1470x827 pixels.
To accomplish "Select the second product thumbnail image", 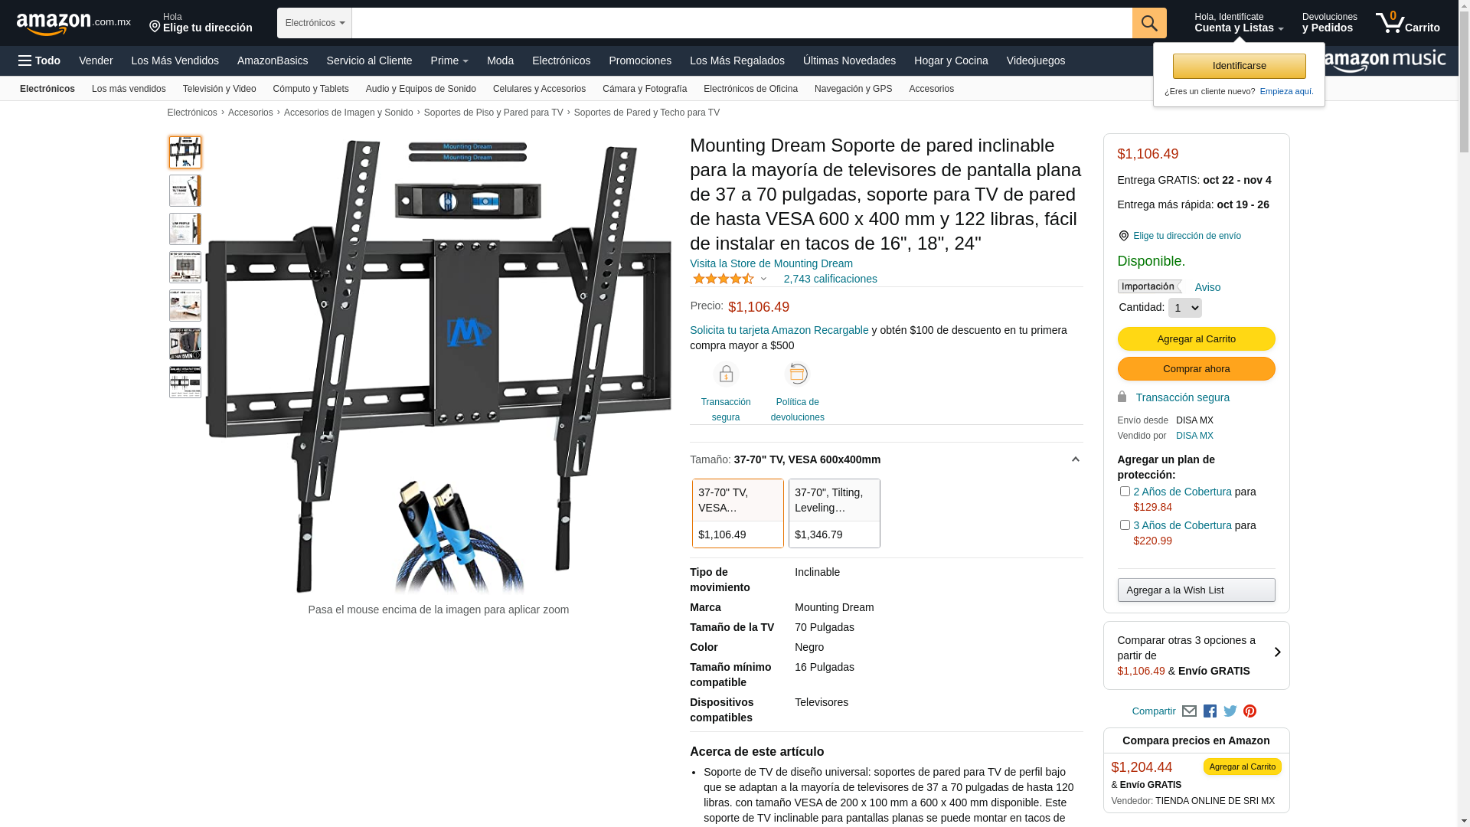I will pyautogui.click(x=185, y=191).
